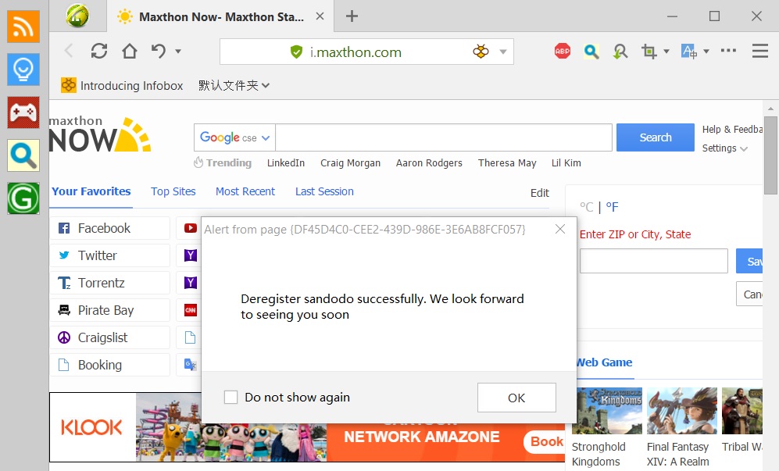The height and width of the screenshot is (471, 779).
Task: Click the green Maxthon home tab icon
Action: 78,16
